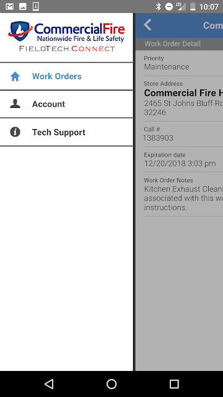Tap the call number 1383903
The image size is (223, 397).
pyautogui.click(x=159, y=138)
